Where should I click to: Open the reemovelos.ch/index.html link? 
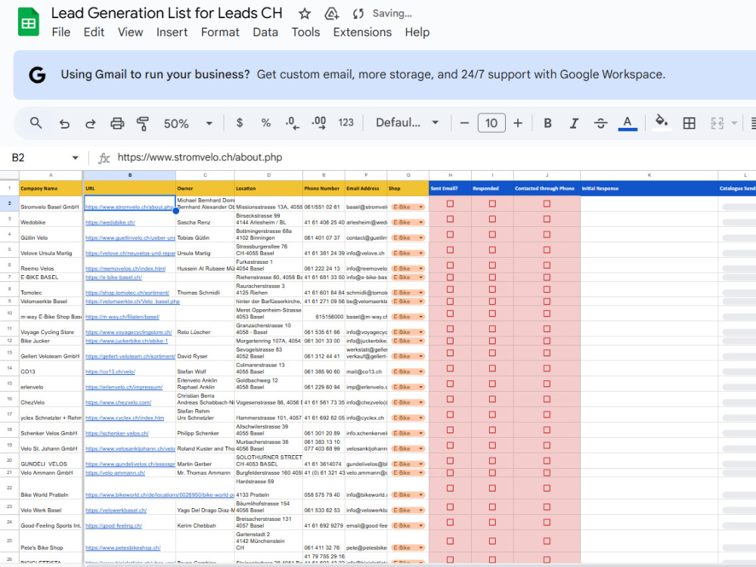pos(125,268)
